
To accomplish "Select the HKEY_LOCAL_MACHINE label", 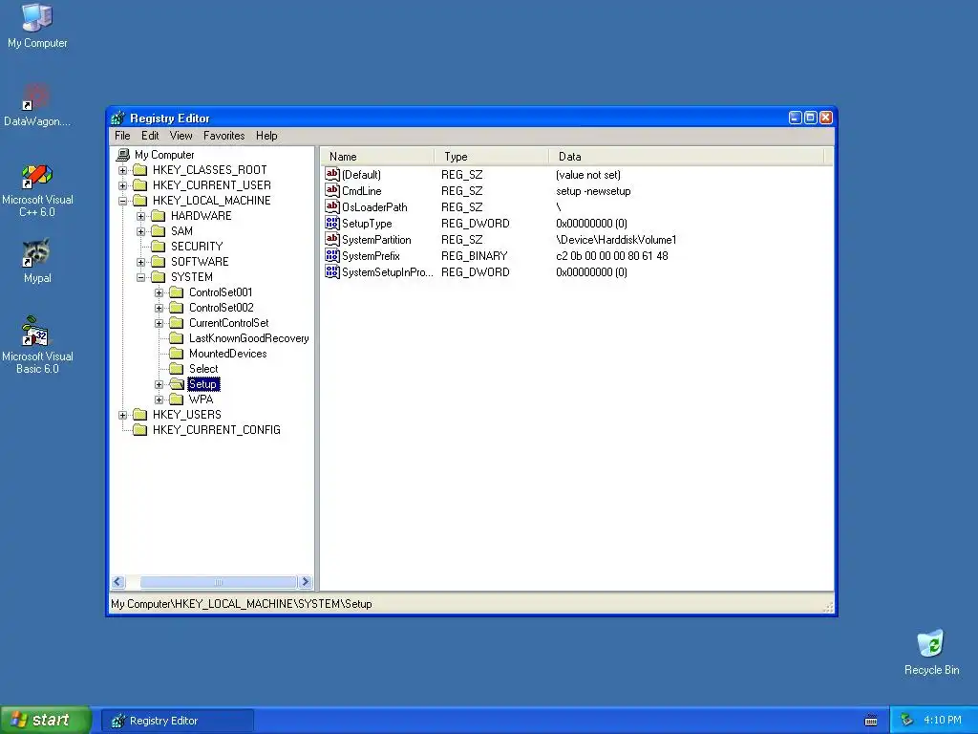I will [211, 201].
